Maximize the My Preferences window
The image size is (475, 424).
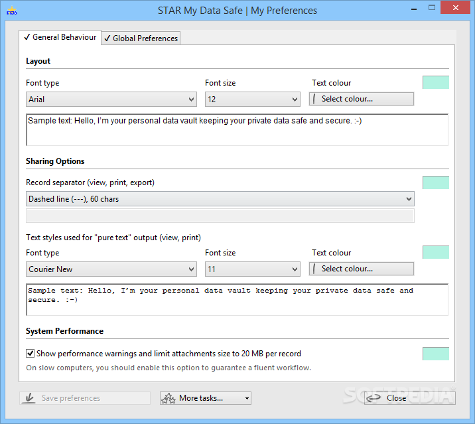tap(432, 8)
